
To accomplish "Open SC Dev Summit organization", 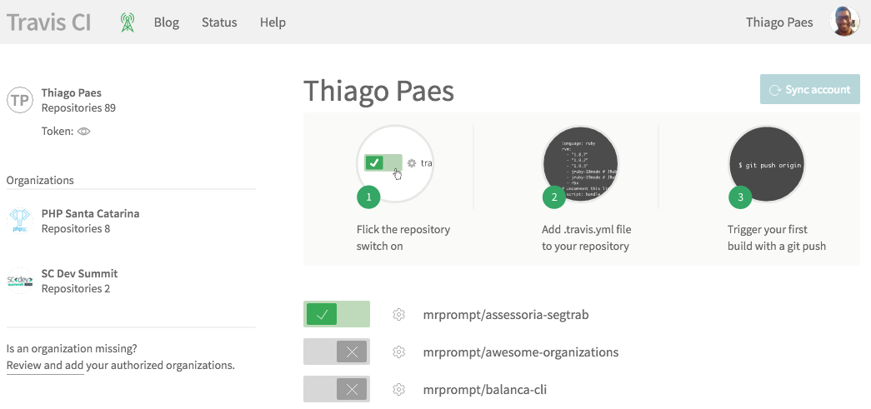I will (79, 273).
